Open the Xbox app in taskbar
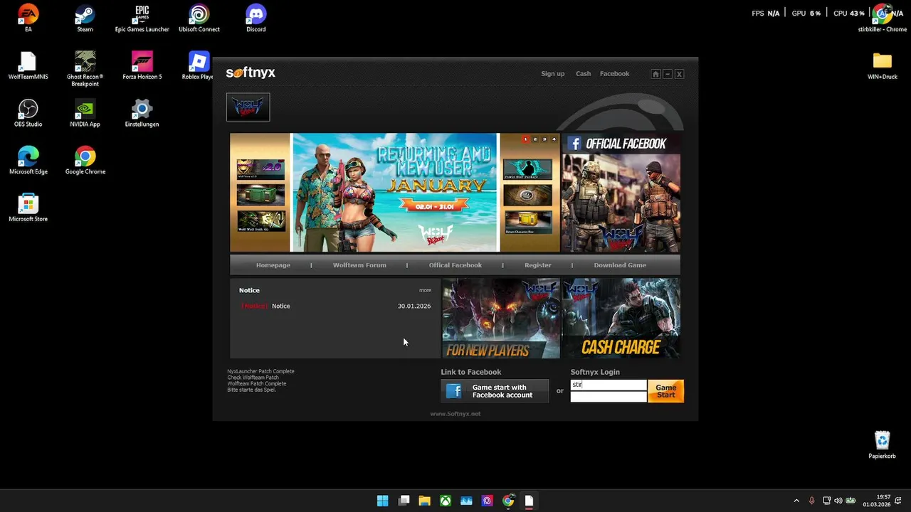911x512 pixels. click(445, 501)
